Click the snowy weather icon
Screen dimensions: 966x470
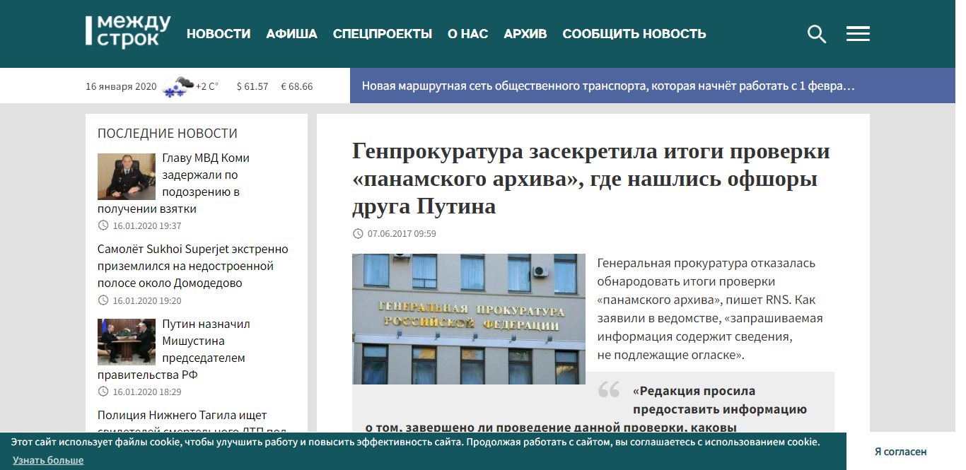click(x=177, y=86)
